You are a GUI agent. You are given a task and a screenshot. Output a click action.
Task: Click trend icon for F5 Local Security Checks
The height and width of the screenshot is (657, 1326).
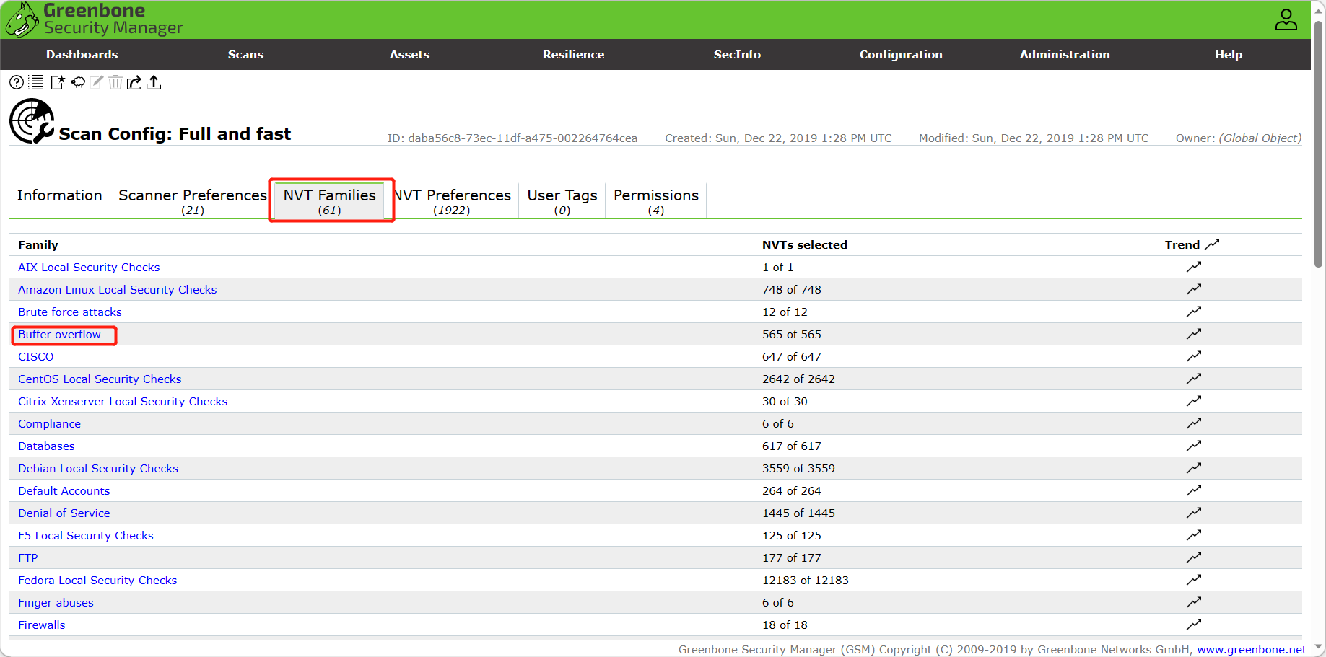1194,535
